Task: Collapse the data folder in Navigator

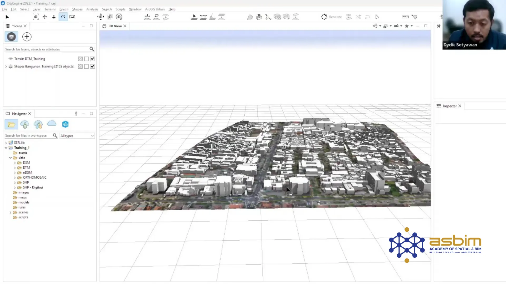Action: [11, 158]
